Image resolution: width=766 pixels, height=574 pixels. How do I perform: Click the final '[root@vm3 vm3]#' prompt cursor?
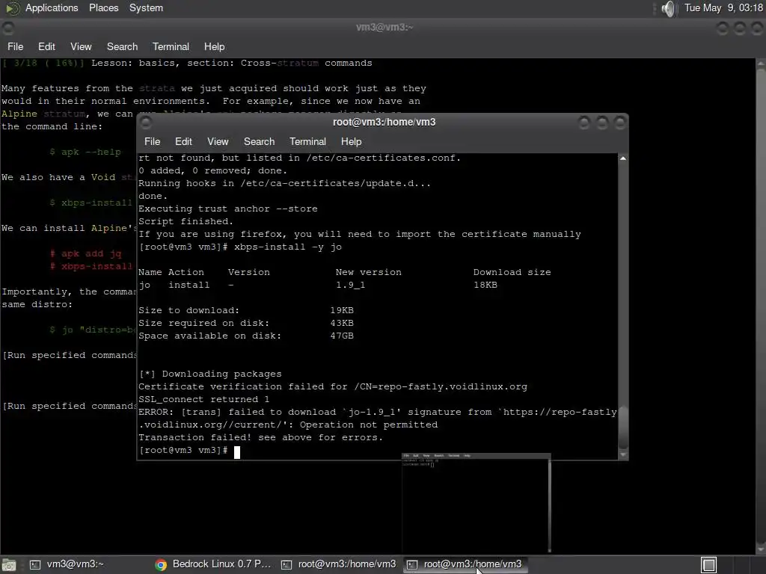(237, 452)
